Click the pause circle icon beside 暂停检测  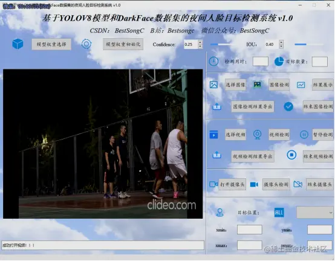click(304, 135)
